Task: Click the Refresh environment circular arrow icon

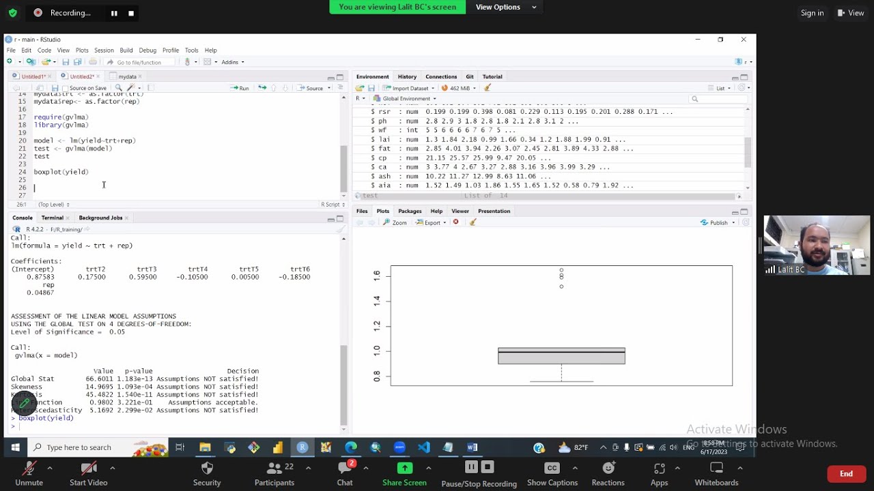Action: [742, 88]
